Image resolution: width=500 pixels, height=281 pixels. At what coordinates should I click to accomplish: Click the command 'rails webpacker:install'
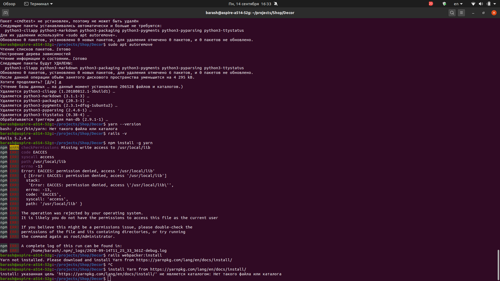coord(135,255)
